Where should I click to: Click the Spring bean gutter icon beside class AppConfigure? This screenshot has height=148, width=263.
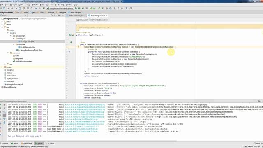(x=70, y=35)
